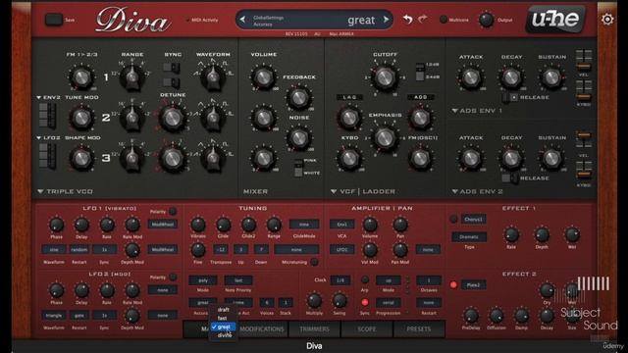Adjust ENV 1 VEL slider
The image size is (628, 353).
[584, 61]
